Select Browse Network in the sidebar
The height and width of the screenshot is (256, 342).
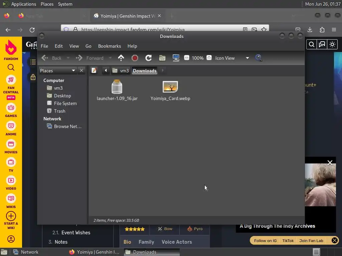(64, 126)
